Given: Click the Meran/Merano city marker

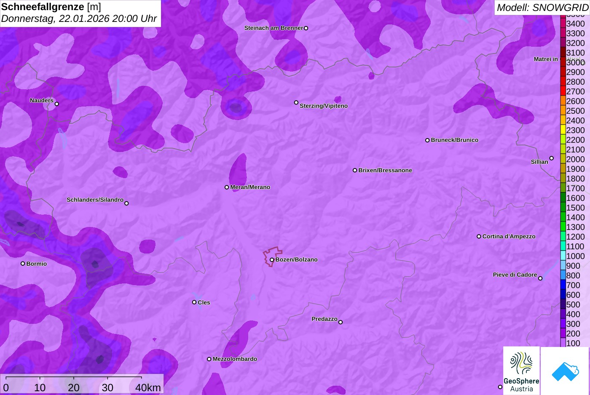Looking at the screenshot, I should 227,187.
